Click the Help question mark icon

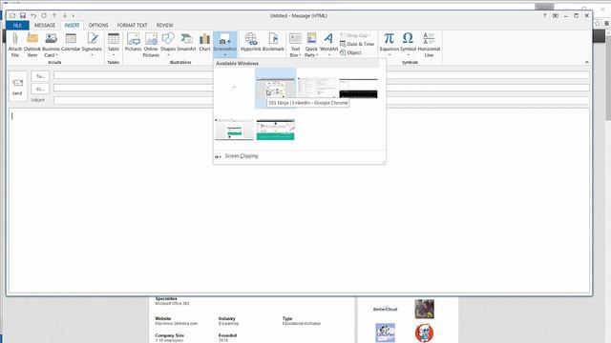(544, 15)
